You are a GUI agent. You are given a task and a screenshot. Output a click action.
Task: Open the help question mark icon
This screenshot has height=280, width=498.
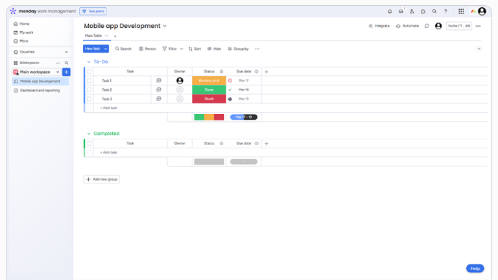445,12
